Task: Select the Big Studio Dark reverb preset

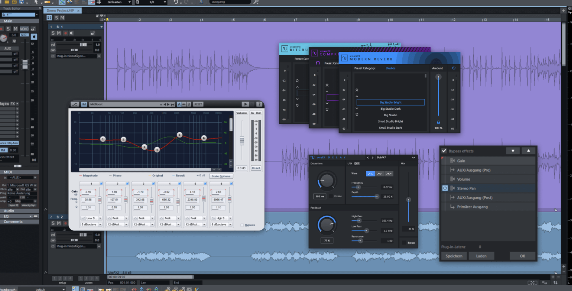Action: [390, 108]
